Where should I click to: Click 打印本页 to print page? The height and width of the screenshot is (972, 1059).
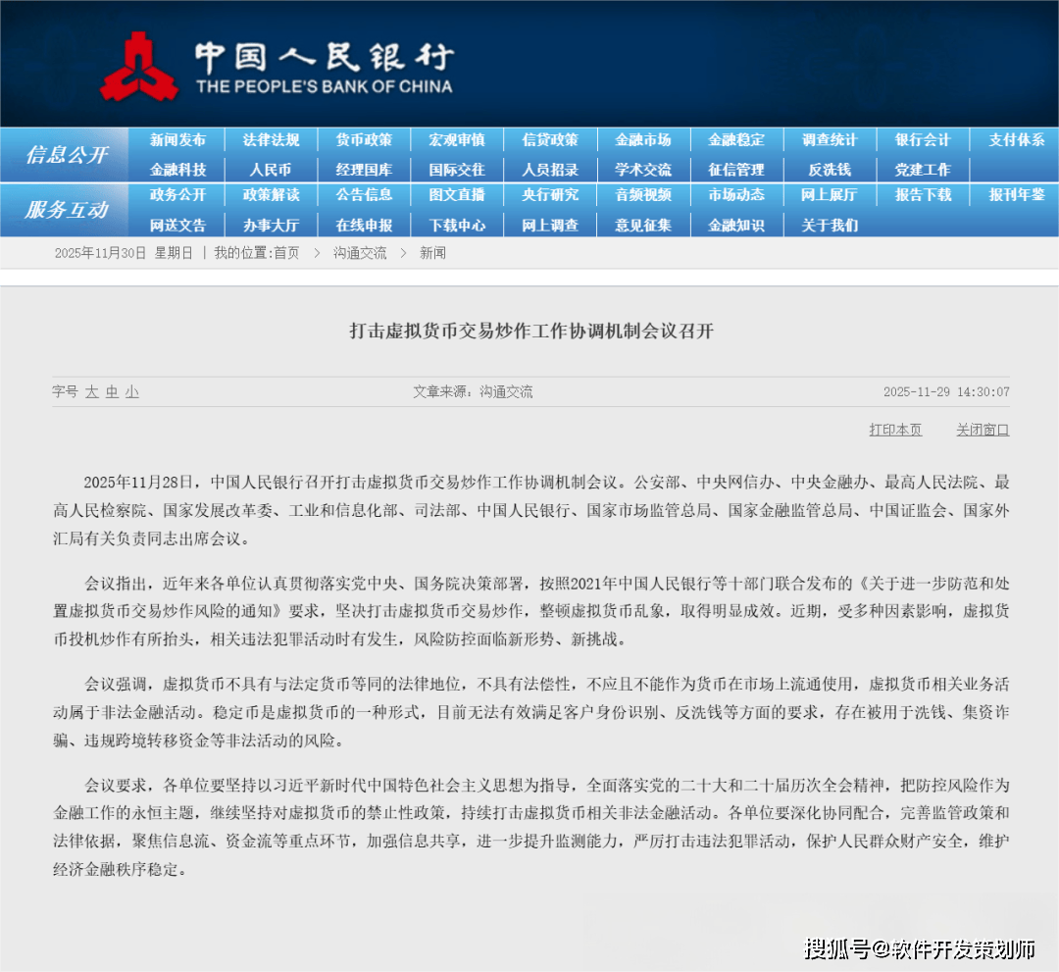tap(895, 430)
